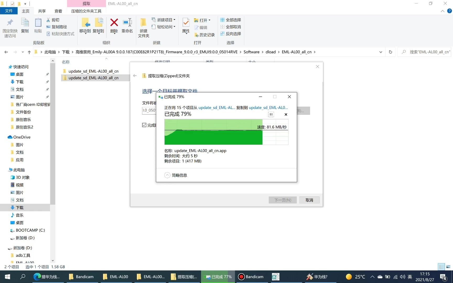
Task: Open Bandicam recorder from taskbar
Action: click(251, 277)
